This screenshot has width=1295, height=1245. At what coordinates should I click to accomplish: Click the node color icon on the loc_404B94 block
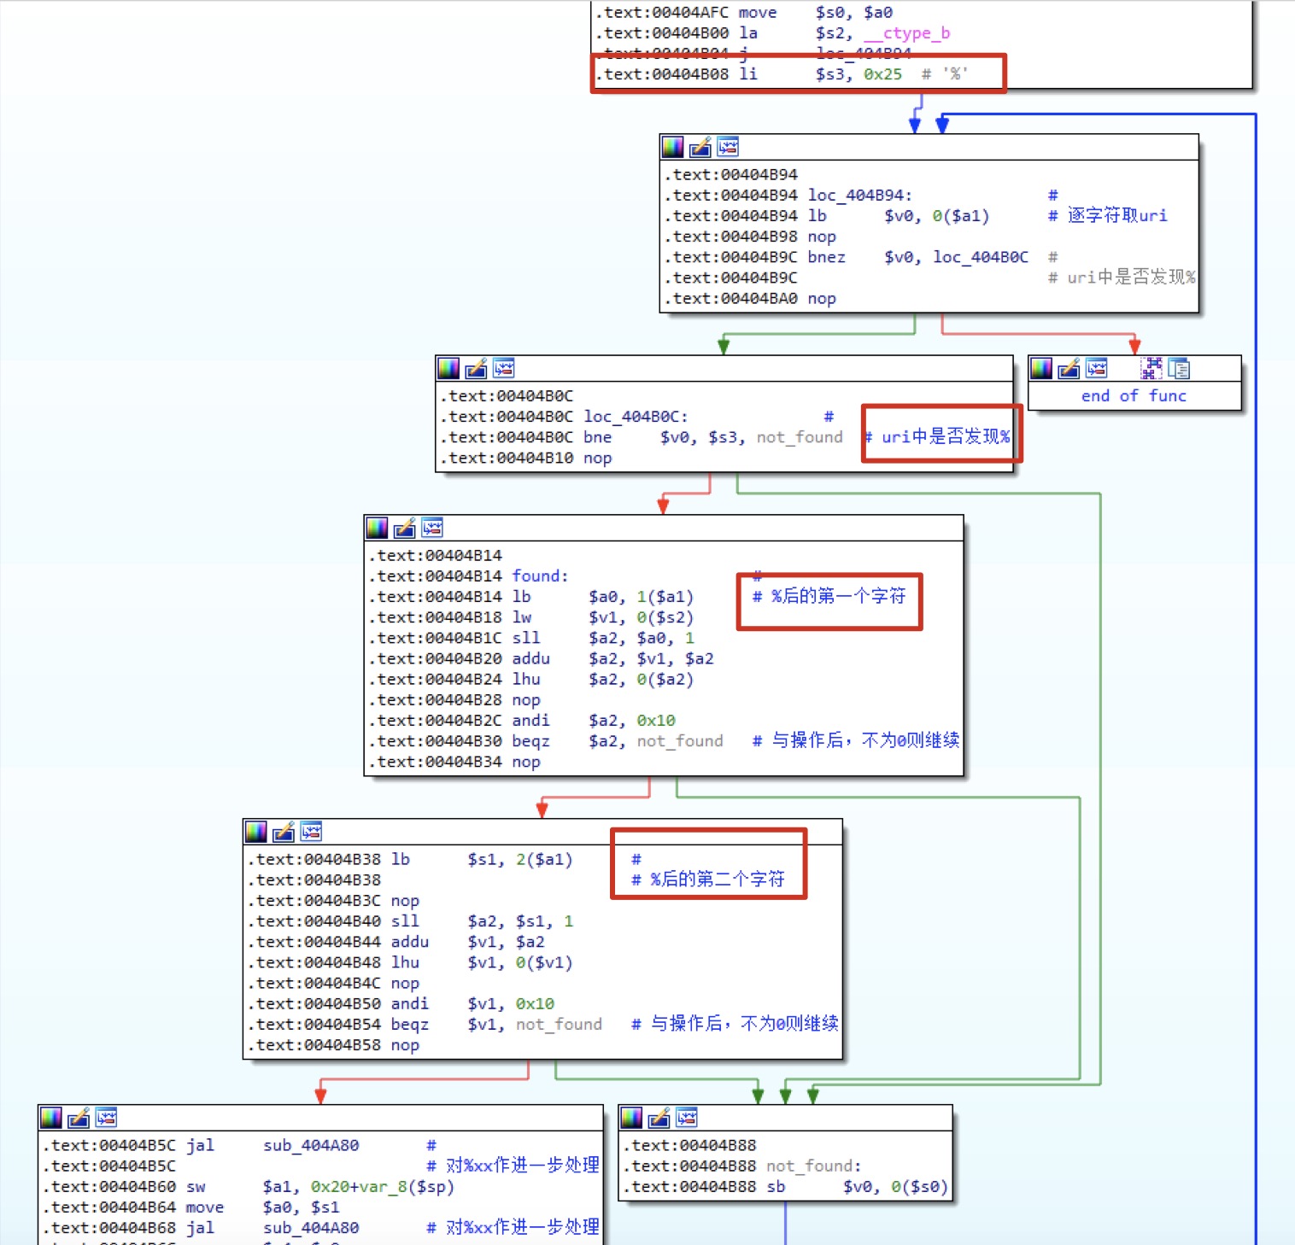pyautogui.click(x=673, y=147)
